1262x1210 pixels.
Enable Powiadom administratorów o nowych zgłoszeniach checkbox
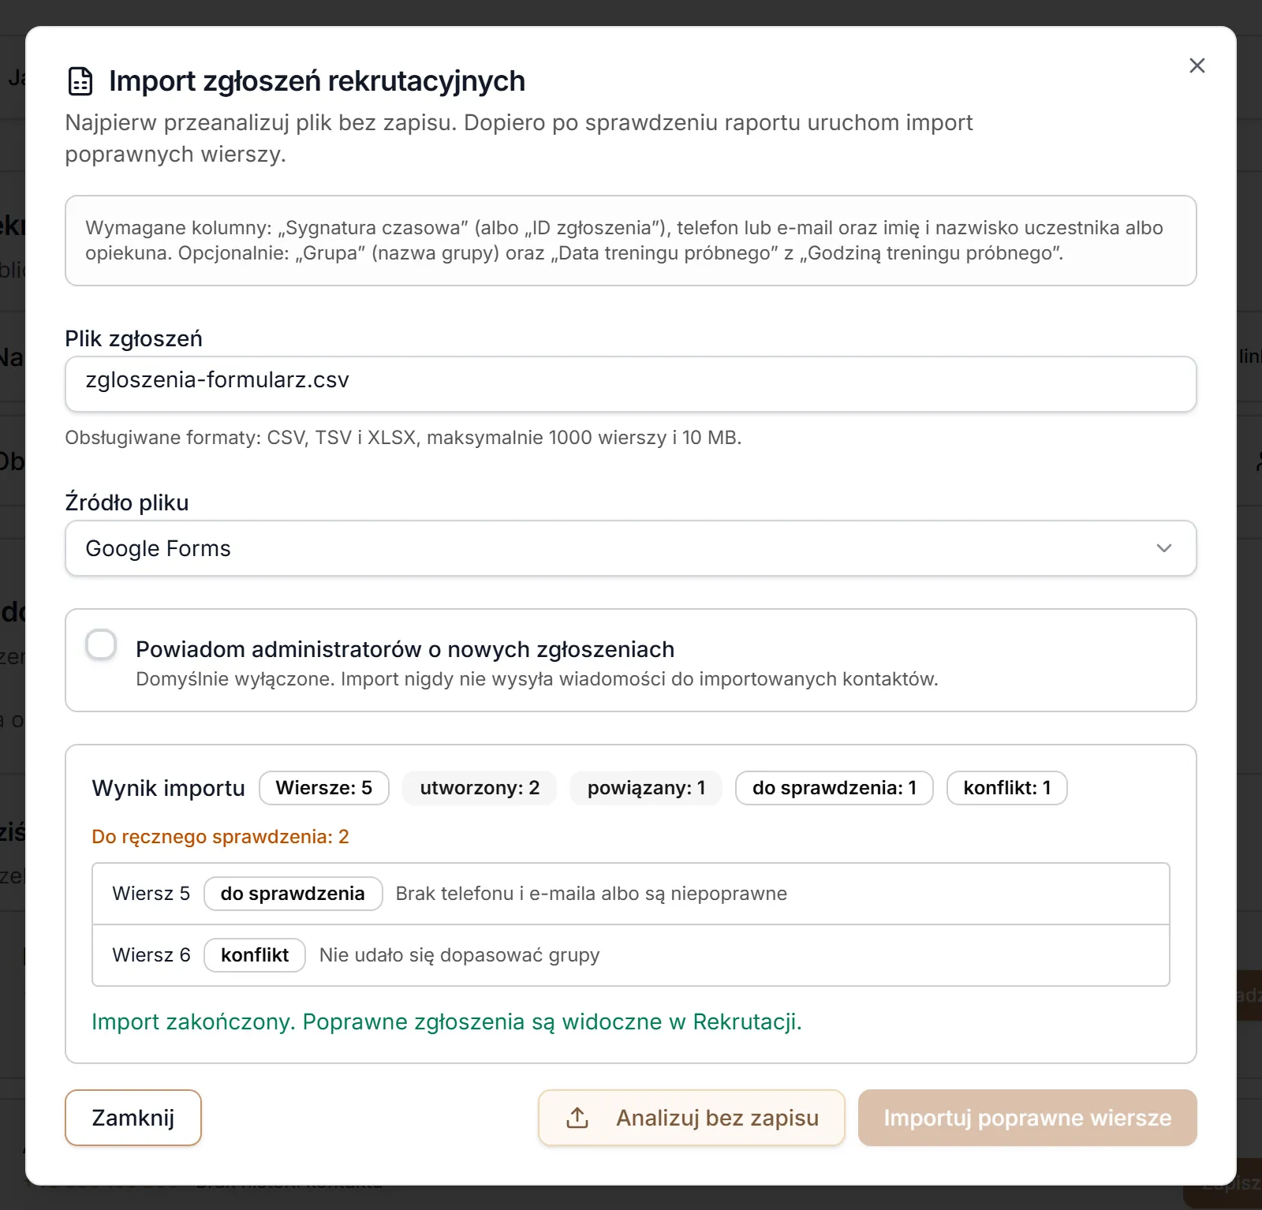[101, 644]
